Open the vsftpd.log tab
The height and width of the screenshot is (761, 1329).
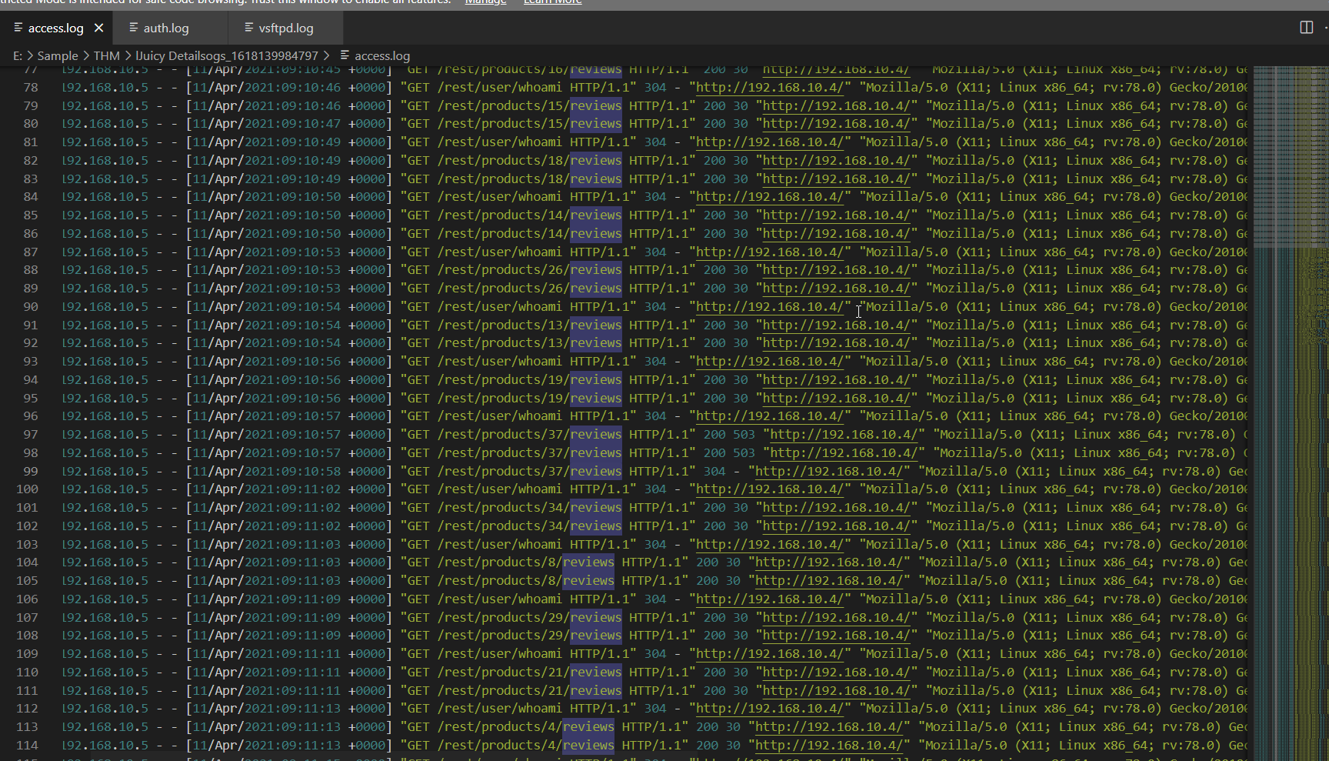285,28
